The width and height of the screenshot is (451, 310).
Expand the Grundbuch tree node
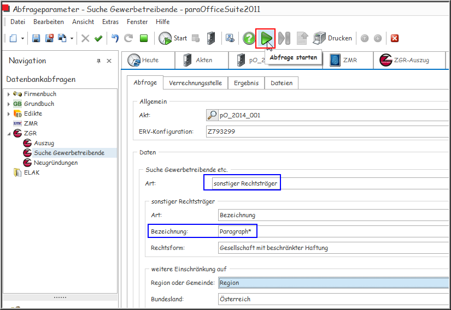[x=9, y=104]
